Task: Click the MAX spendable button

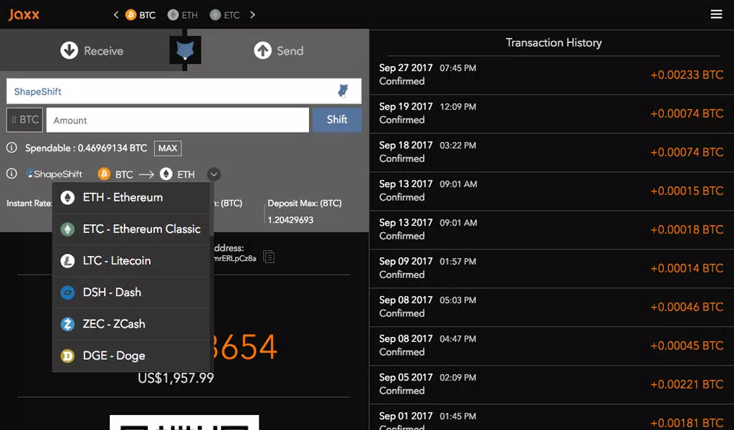Action: [168, 148]
